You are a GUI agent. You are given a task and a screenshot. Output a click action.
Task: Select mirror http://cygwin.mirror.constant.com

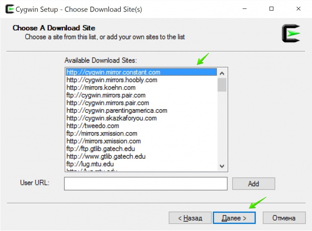pyautogui.click(x=141, y=72)
